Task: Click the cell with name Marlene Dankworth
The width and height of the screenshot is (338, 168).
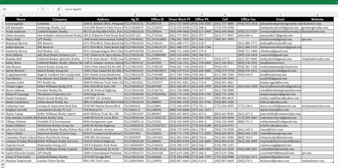Action: (21, 161)
